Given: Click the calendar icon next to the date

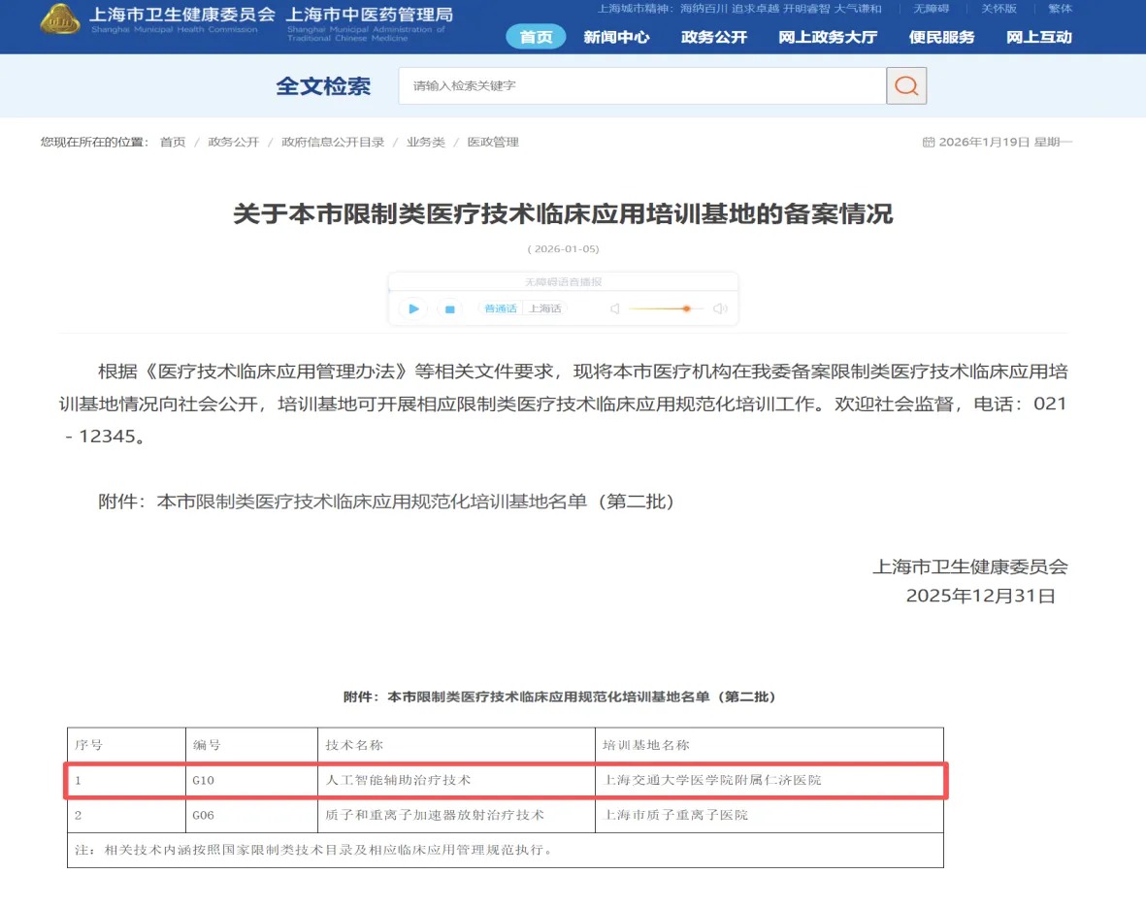Looking at the screenshot, I should click(x=929, y=142).
